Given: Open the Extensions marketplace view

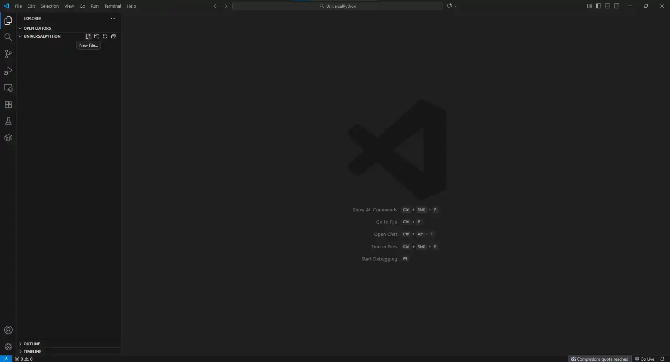Looking at the screenshot, I should [8, 105].
